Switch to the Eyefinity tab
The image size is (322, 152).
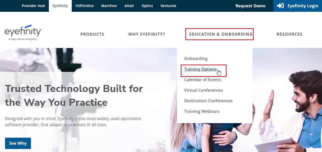pos(60,6)
